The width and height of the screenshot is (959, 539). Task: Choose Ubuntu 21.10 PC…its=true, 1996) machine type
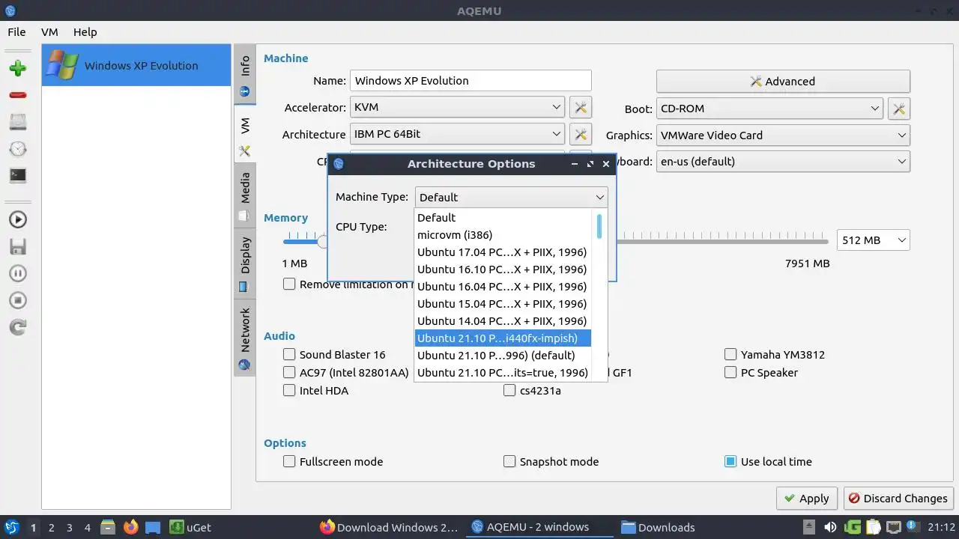pyautogui.click(x=503, y=373)
